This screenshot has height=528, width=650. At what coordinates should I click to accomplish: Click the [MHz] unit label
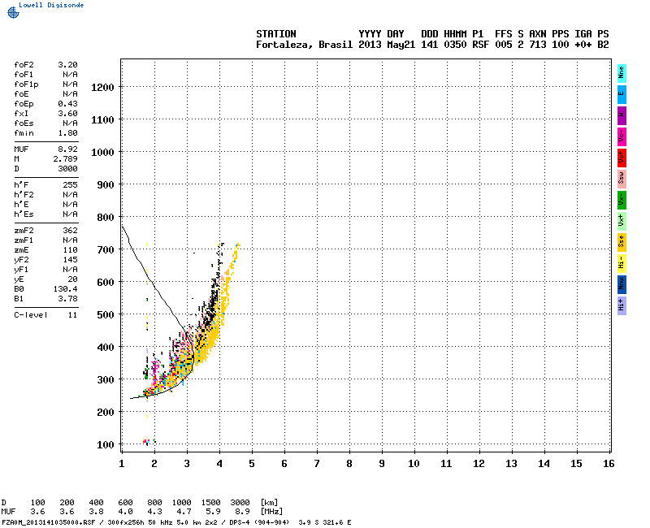(271, 512)
